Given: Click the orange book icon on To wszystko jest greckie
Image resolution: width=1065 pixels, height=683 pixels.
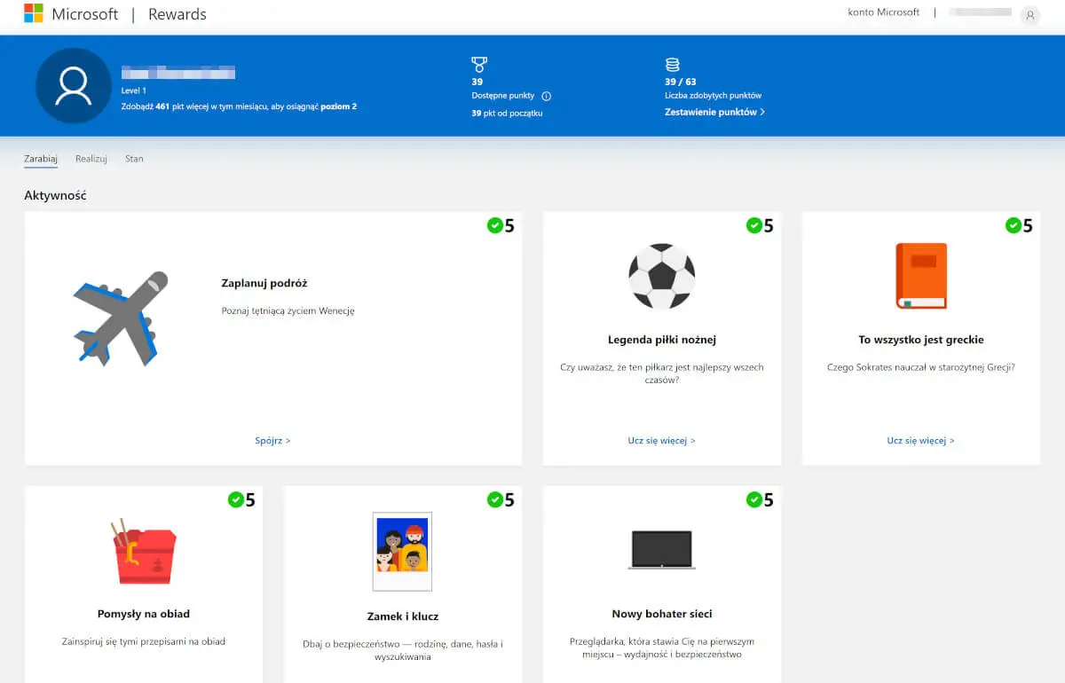Looking at the screenshot, I should click(x=920, y=275).
